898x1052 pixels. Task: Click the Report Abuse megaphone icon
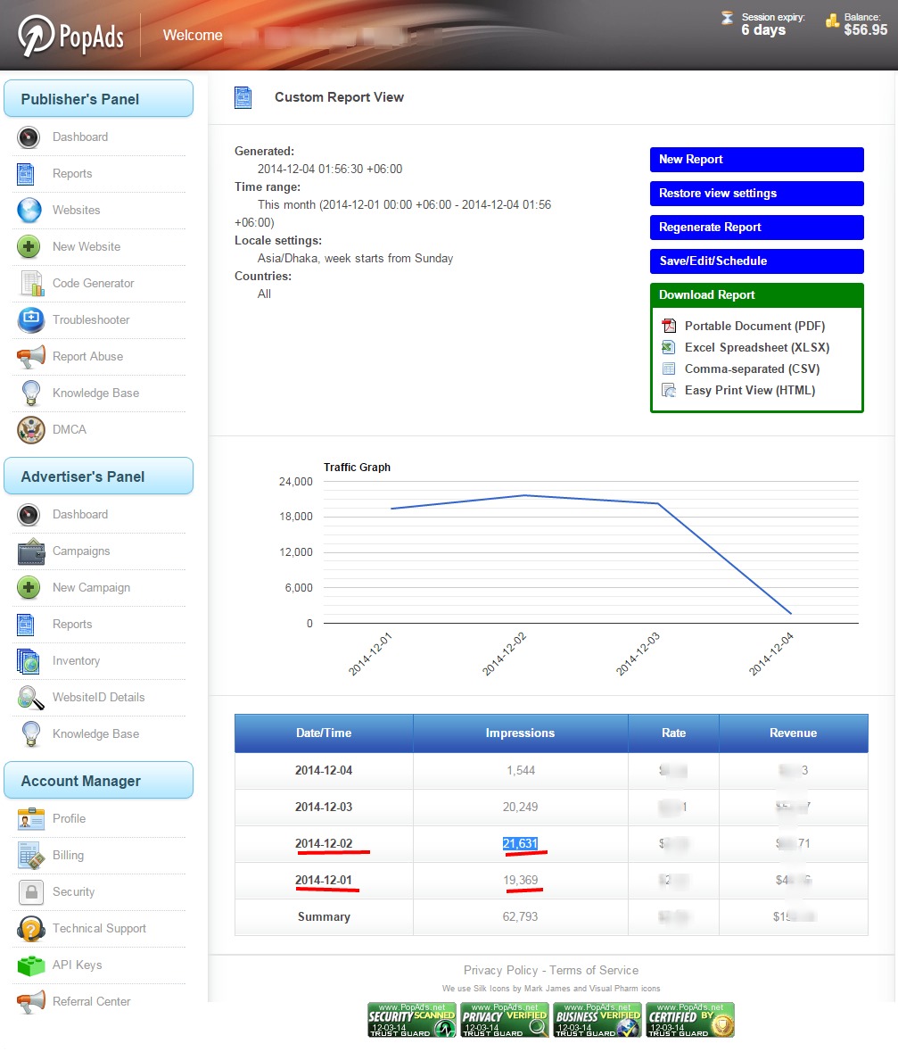click(31, 356)
